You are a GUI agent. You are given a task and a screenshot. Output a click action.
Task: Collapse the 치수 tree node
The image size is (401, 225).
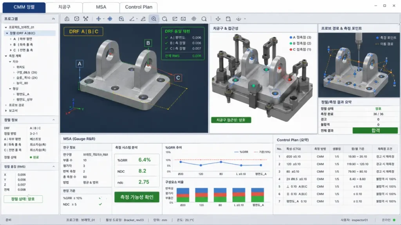point(10,62)
